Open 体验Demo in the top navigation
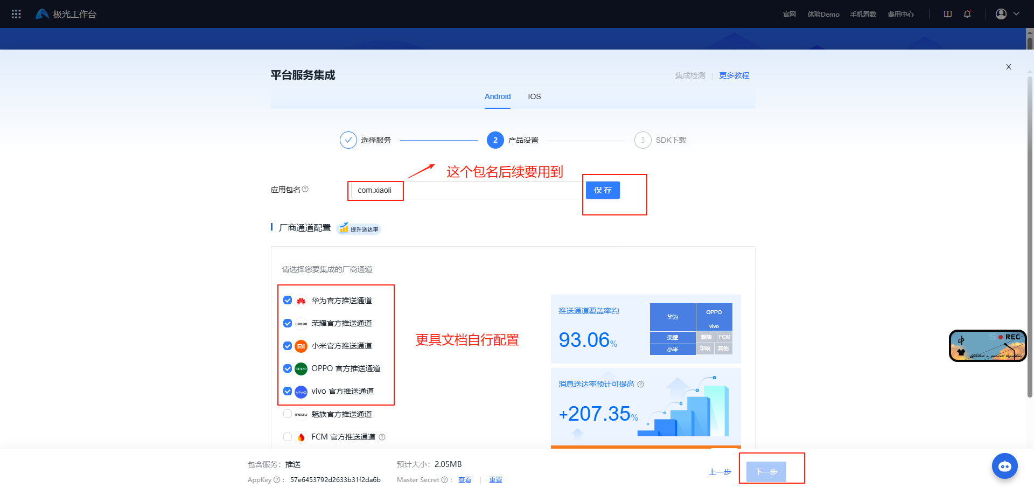Viewport: 1034px width, 495px height. click(823, 15)
